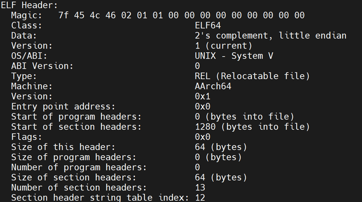The height and width of the screenshot is (202, 362).
Task: Click the "0x1" version value
Action: [203, 97]
